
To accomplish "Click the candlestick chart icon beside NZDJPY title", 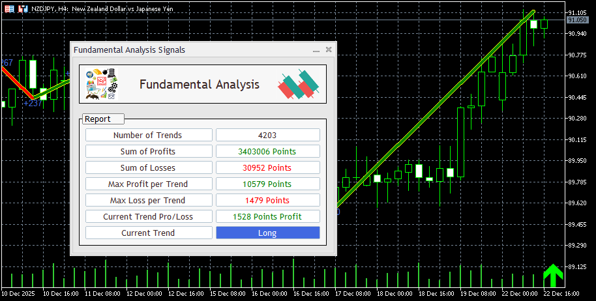I will [23, 8].
